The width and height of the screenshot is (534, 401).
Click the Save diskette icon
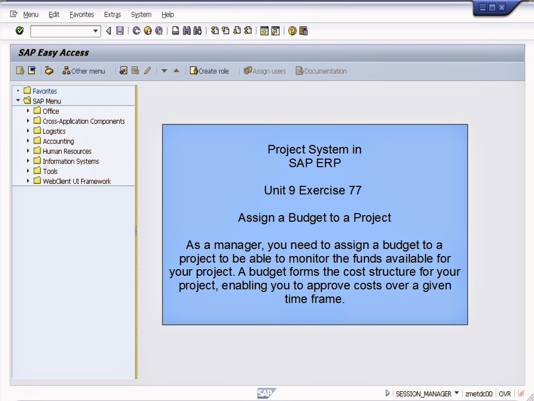[x=120, y=31]
